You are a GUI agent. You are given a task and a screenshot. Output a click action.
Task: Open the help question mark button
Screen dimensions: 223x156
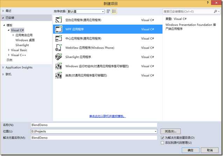(208, 2)
